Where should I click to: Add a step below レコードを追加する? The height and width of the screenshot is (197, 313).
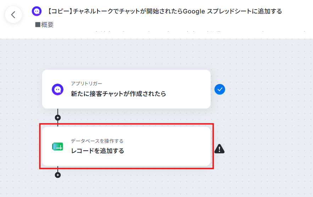(58, 175)
